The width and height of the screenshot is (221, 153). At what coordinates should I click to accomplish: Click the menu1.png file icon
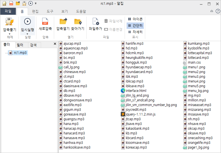pos(185,67)
